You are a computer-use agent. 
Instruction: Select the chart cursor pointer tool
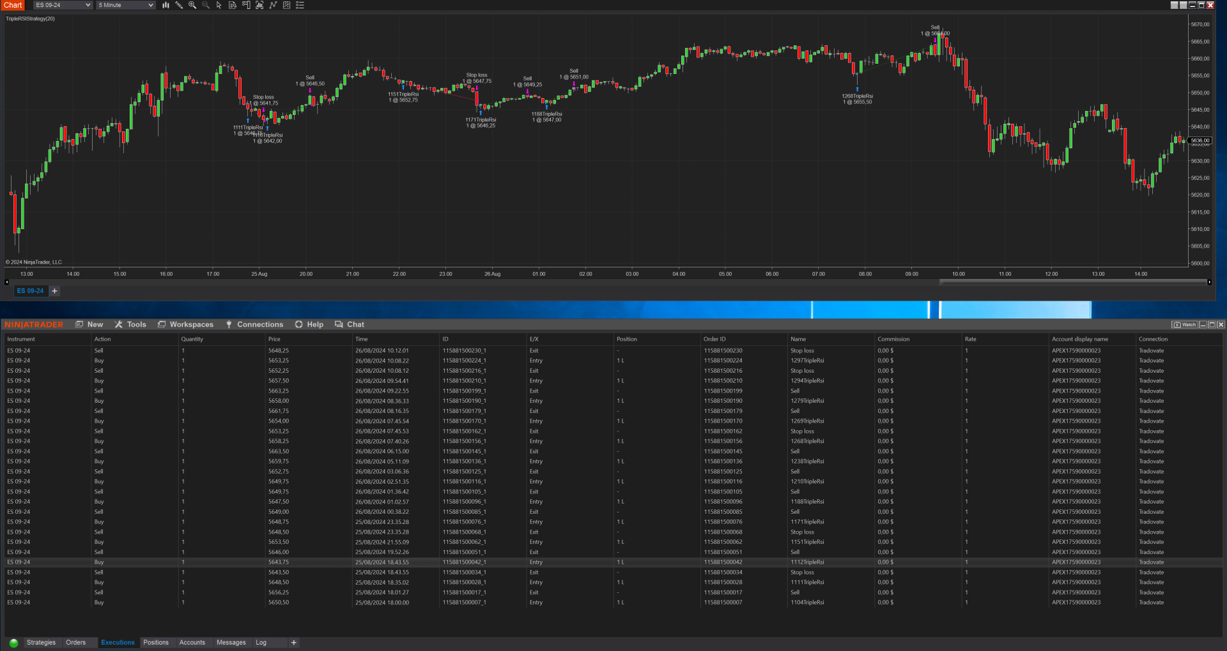[219, 5]
